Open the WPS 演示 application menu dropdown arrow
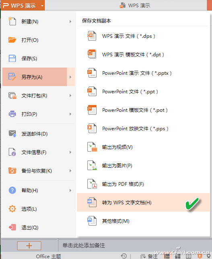 click(x=42, y=6)
